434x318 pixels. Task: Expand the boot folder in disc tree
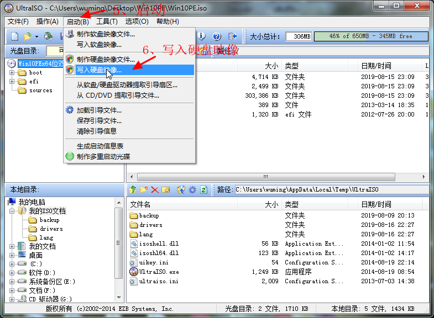pos(12,73)
